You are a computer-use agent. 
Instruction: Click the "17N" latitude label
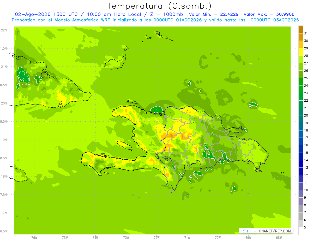click(4, 213)
